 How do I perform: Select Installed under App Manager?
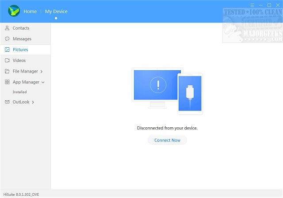click(19, 92)
